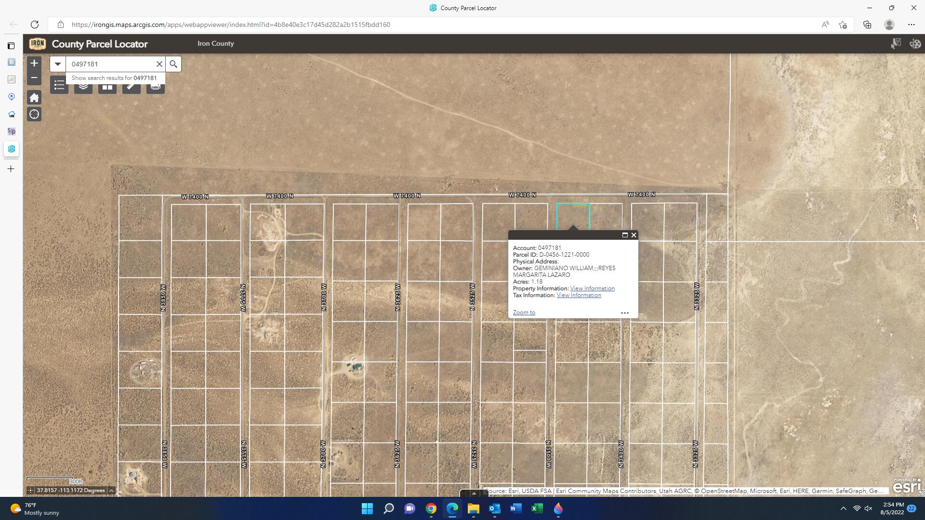Open the Layer List widget
This screenshot has height=520, width=925.
click(83, 85)
